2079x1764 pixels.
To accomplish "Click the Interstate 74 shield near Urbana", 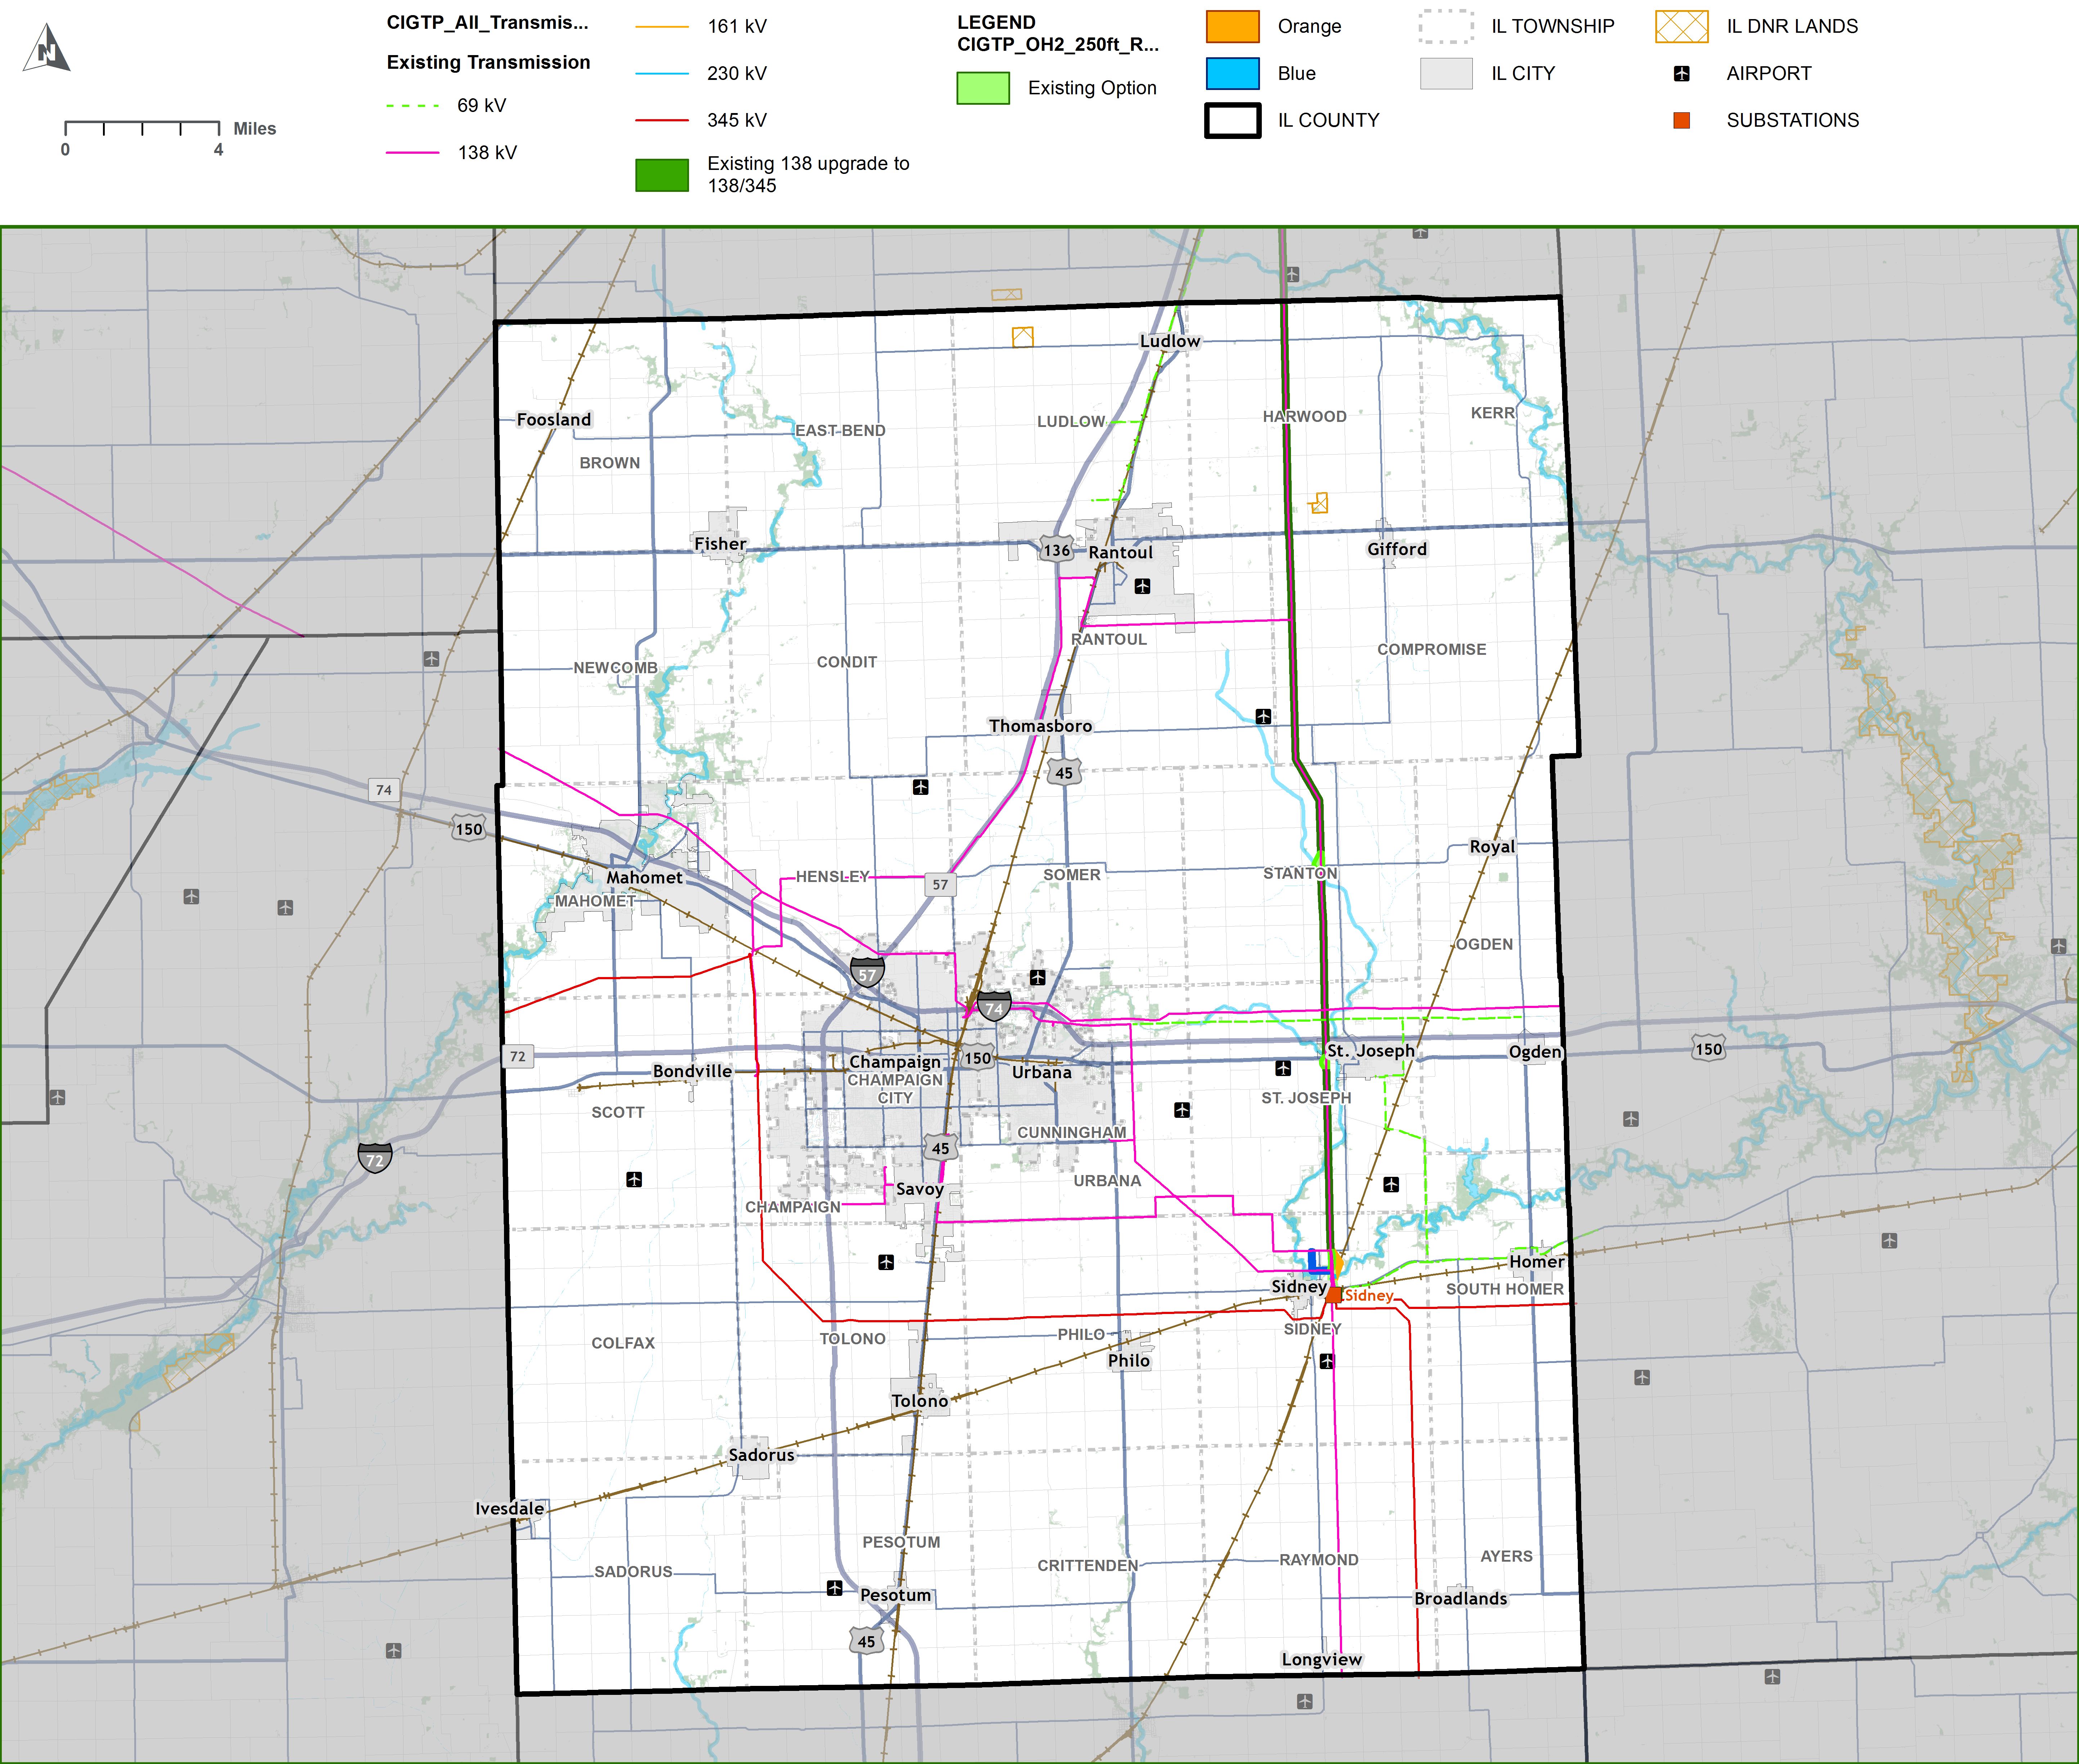I will coord(994,1007).
